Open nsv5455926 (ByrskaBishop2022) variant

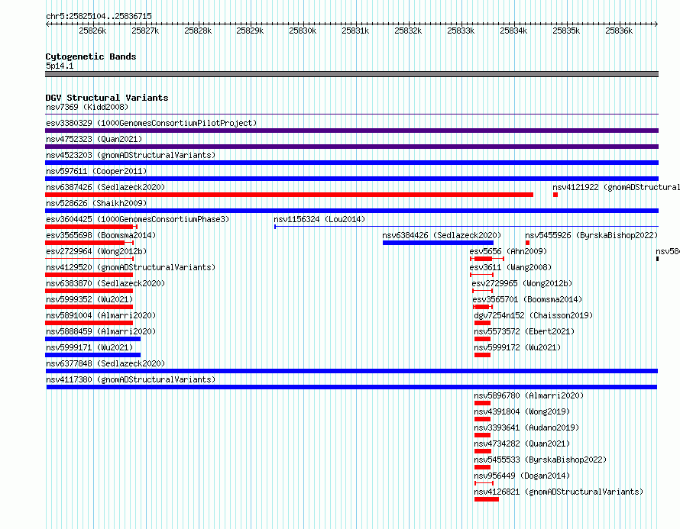pyautogui.click(x=591, y=235)
